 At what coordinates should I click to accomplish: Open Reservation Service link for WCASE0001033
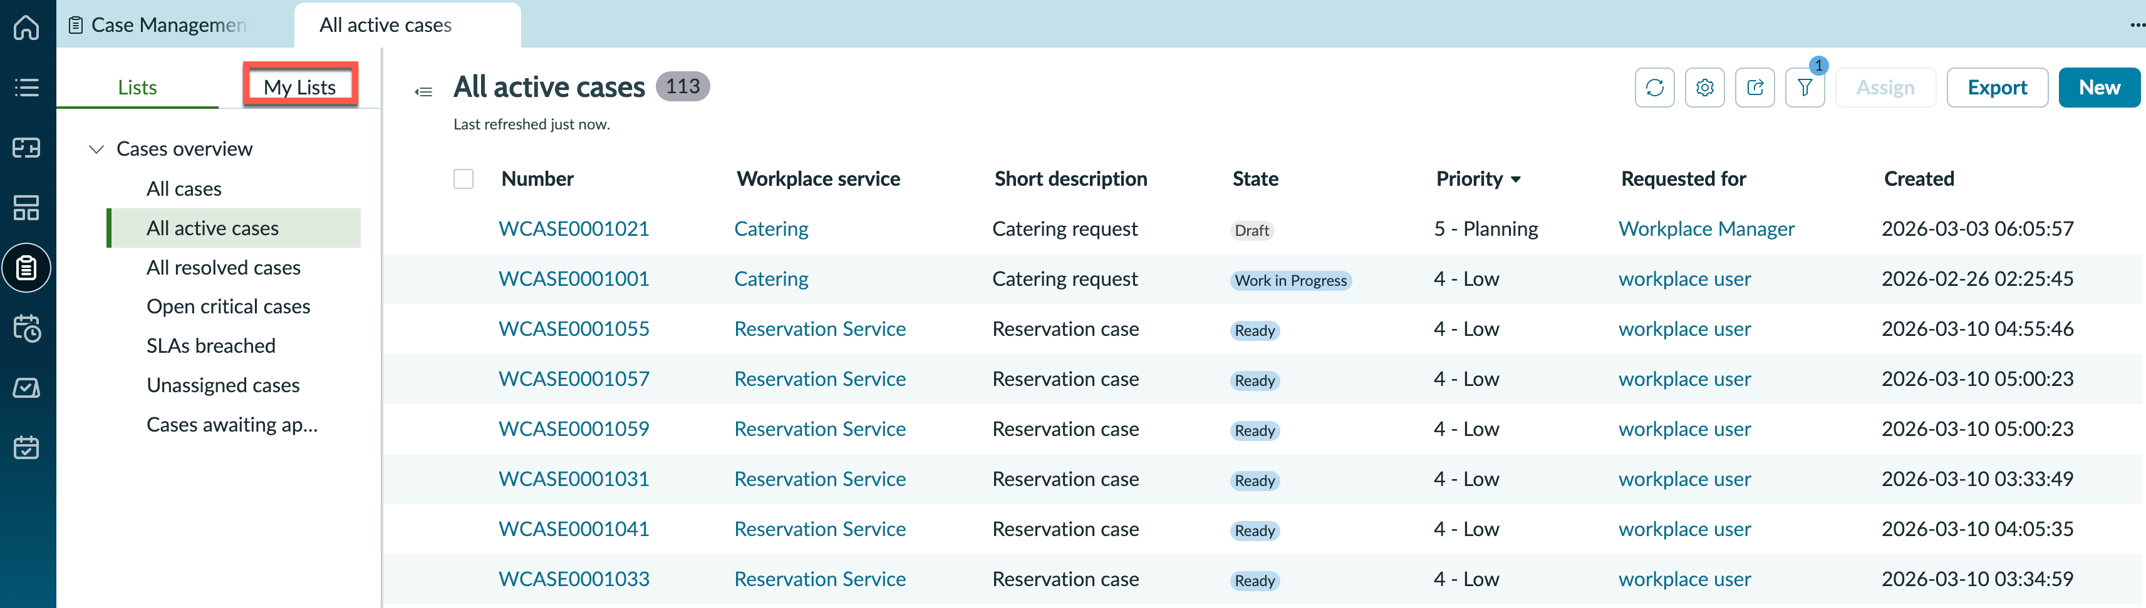tap(820, 578)
